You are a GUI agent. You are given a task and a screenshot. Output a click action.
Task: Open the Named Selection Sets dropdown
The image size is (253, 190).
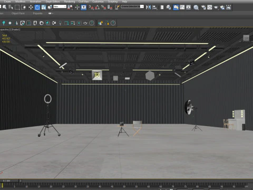click(132, 6)
